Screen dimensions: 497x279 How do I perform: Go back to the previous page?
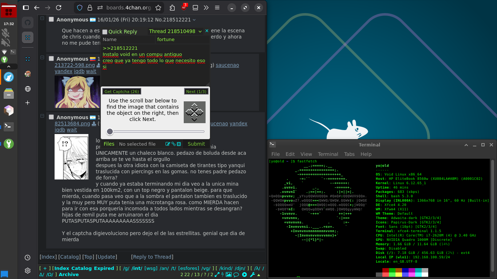(37, 8)
